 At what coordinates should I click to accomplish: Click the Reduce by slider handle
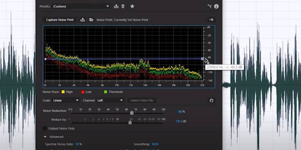(x=130, y=122)
